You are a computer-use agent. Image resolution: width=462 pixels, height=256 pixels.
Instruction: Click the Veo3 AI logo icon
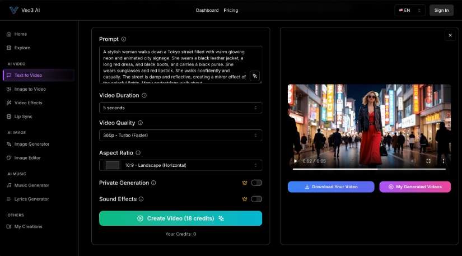pos(12,10)
